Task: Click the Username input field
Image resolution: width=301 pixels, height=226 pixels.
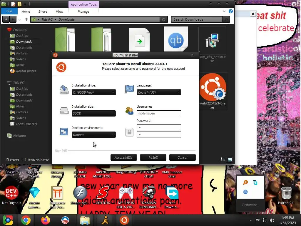Action: tap(159, 113)
